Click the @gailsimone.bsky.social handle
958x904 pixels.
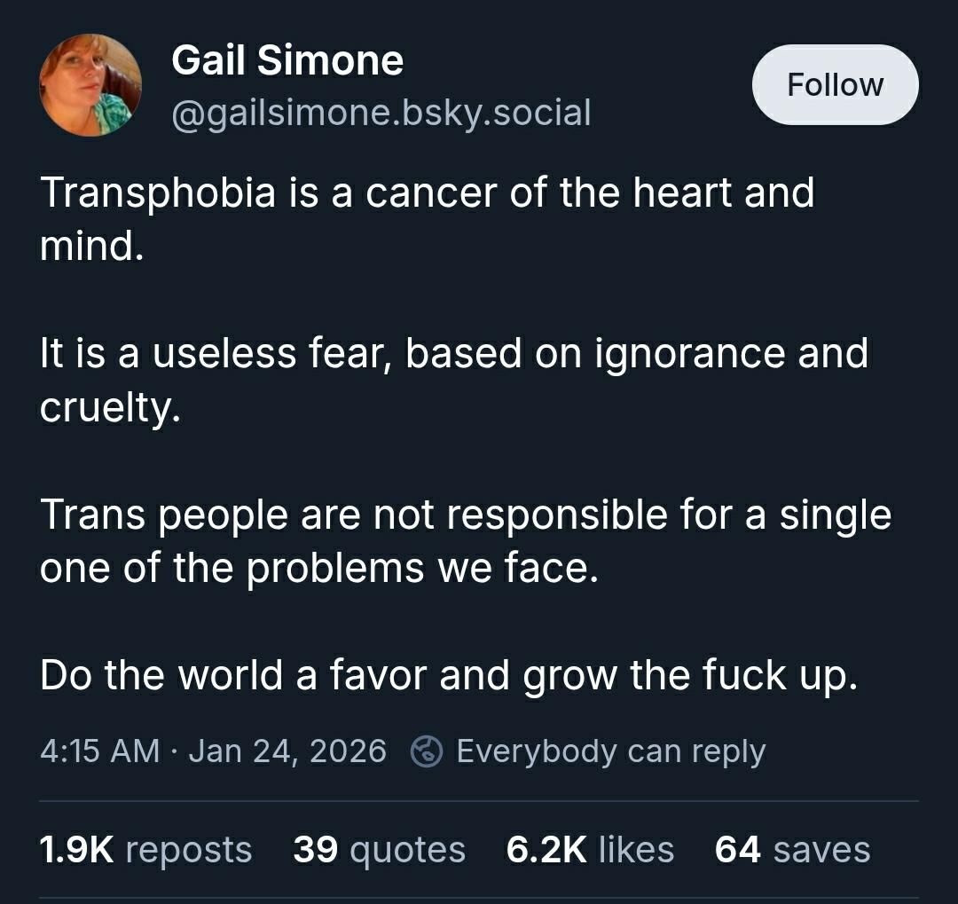(x=380, y=113)
